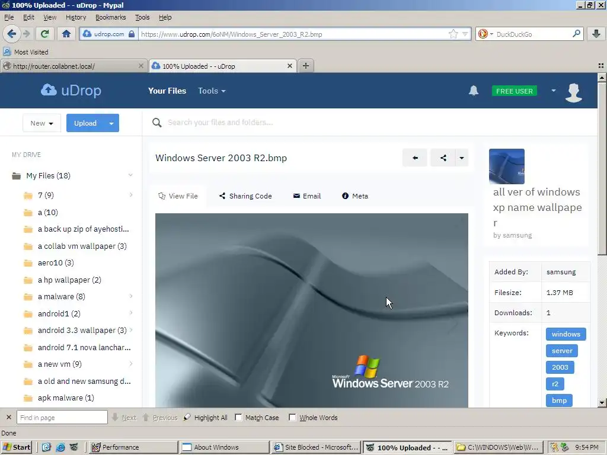Open Your Files link in the header
607x455 pixels.
[x=167, y=91]
